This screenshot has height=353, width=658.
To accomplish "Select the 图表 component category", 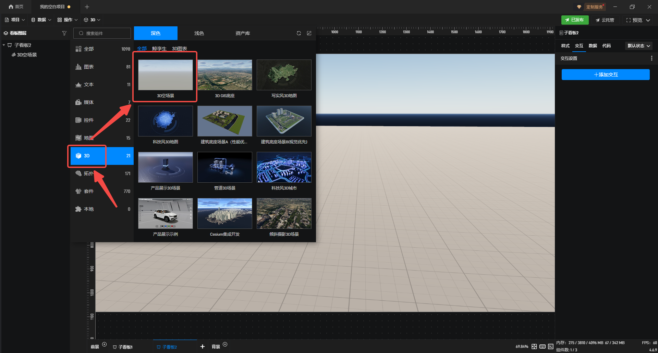I will [x=89, y=67].
